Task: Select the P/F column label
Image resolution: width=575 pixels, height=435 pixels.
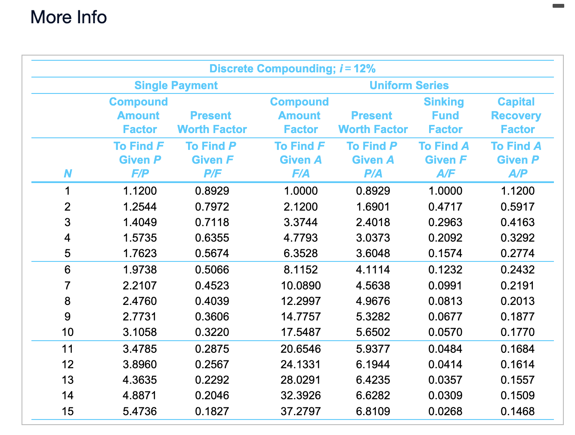Action: tap(211, 173)
